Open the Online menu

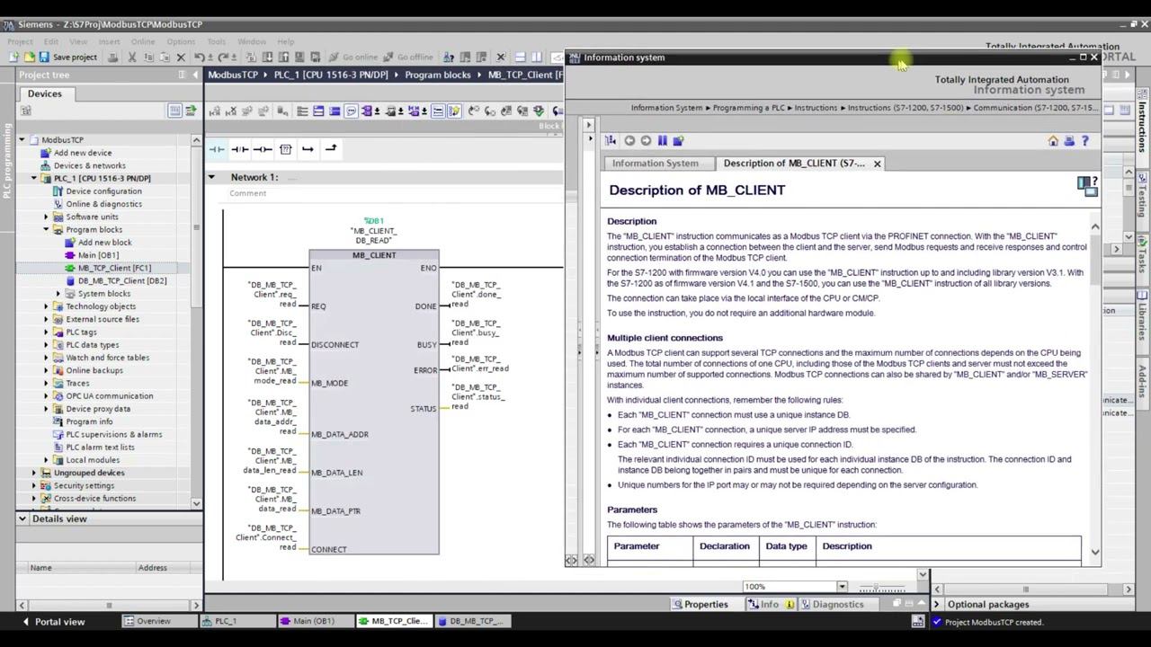[x=143, y=41]
